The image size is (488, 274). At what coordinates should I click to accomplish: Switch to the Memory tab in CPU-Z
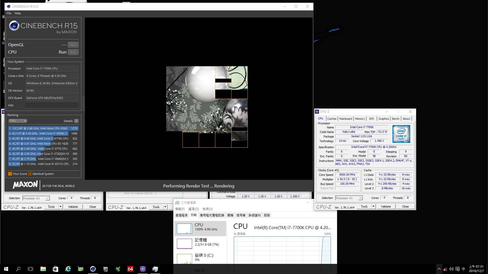(360, 119)
